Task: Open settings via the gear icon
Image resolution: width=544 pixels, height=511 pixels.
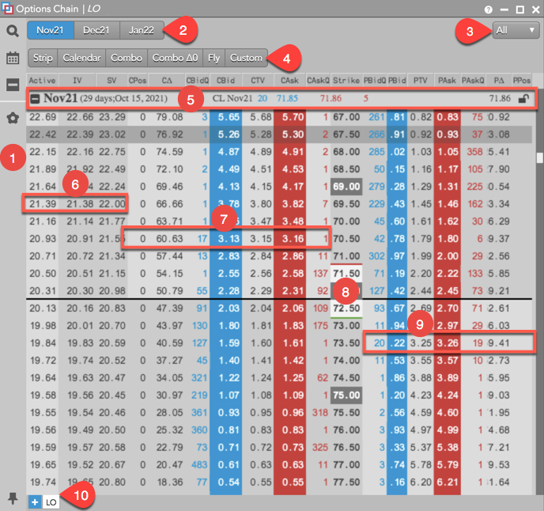Action: [13, 118]
